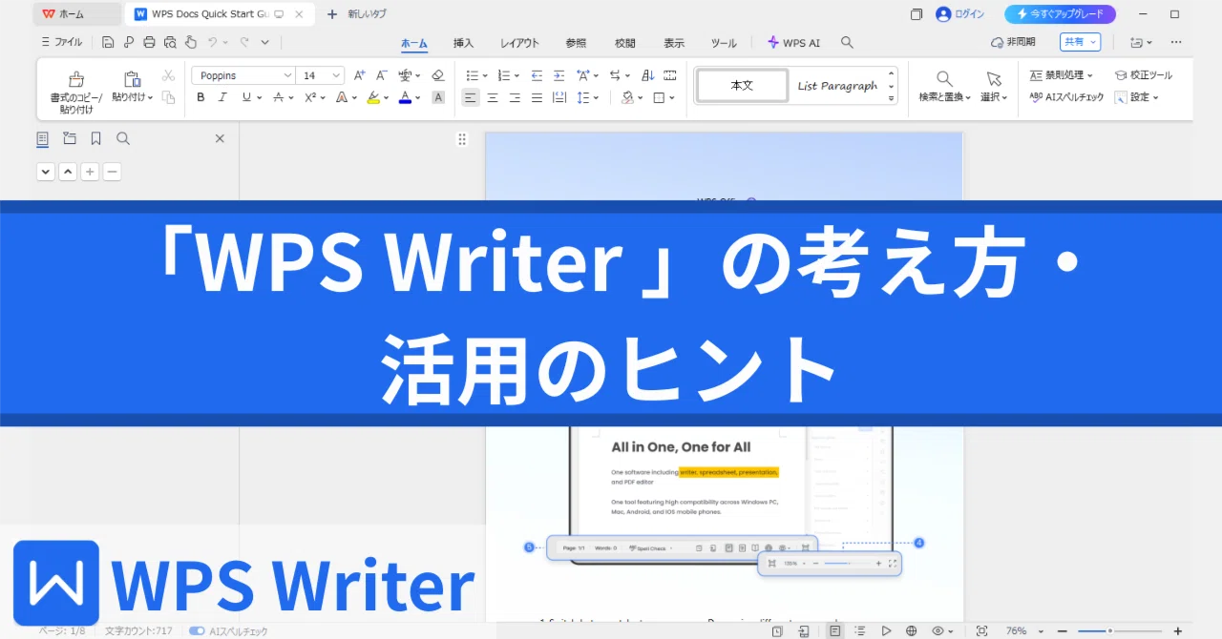Toggle Underline formatting

(x=246, y=97)
